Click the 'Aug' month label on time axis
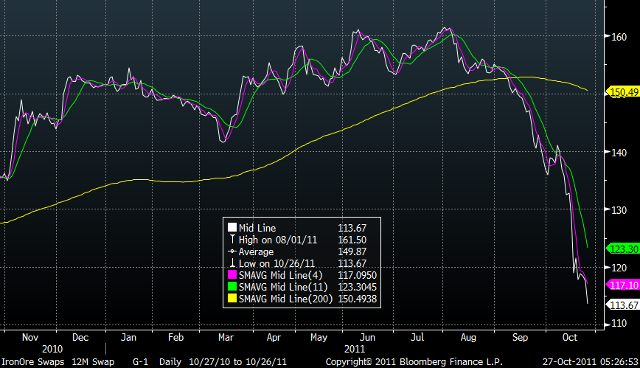 [x=469, y=336]
